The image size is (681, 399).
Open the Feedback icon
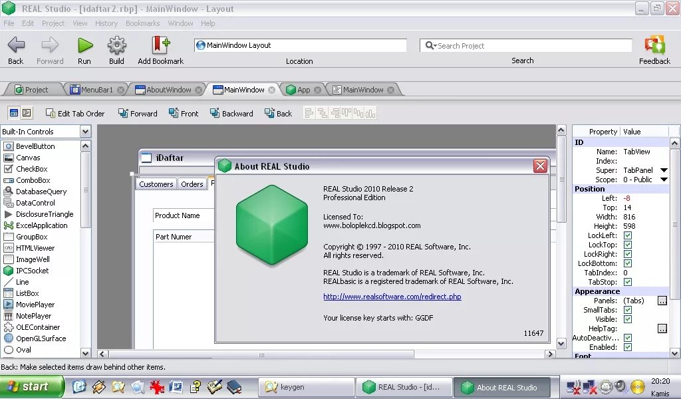tap(654, 45)
